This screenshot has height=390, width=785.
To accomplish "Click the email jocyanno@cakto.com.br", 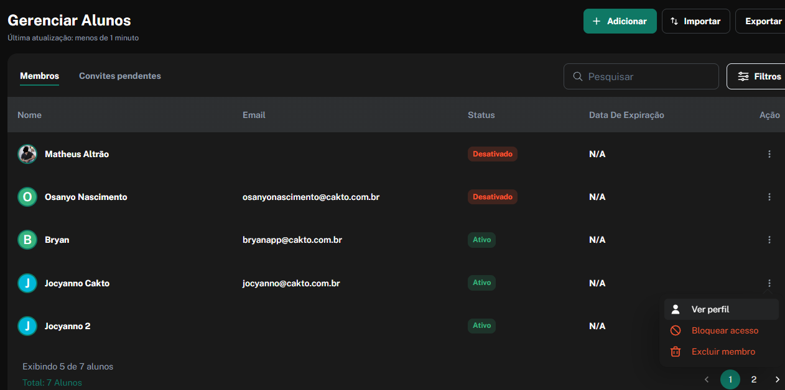I will coord(291,283).
